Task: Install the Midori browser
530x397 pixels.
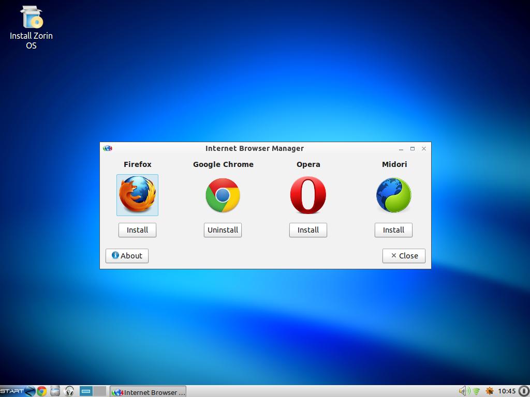Action: [x=393, y=230]
